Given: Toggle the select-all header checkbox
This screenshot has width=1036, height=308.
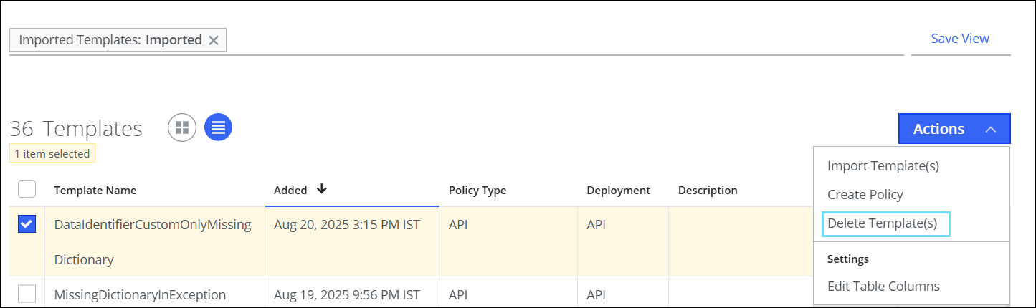Looking at the screenshot, I should [27, 189].
